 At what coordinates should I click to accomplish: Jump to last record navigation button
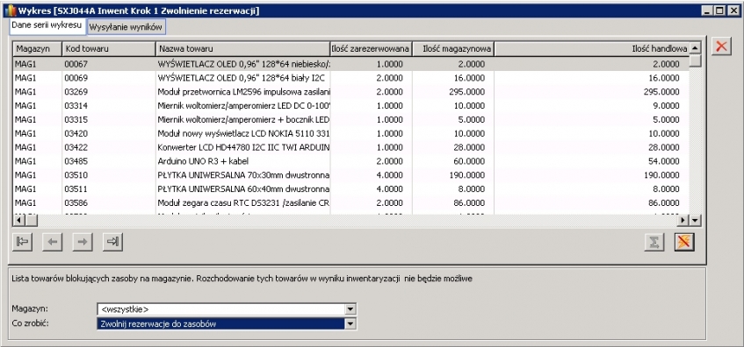point(112,242)
